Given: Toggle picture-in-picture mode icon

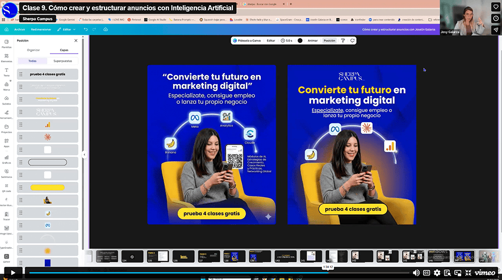Looking at the screenshot, I should (458, 273).
